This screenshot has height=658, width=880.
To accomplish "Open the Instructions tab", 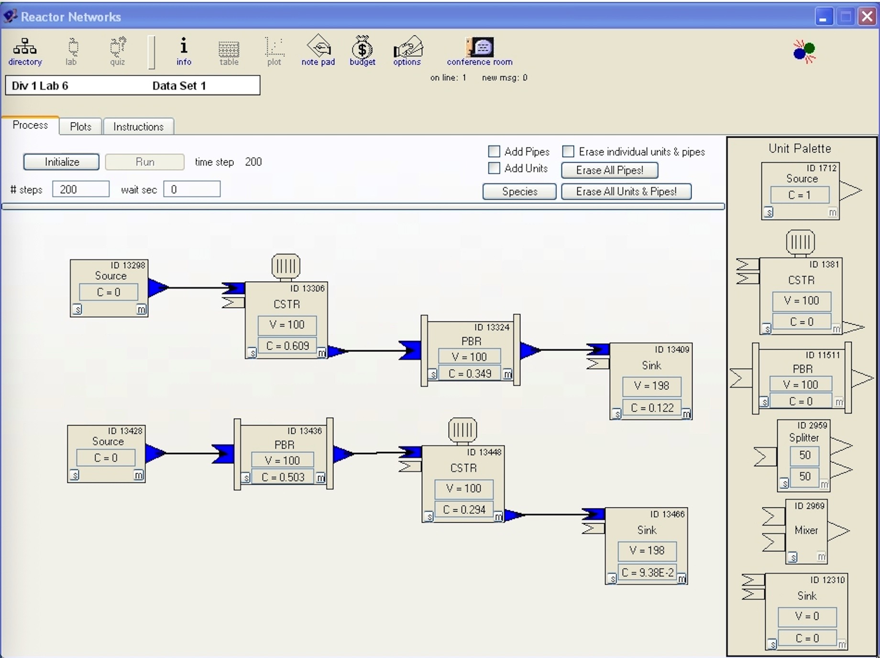I will pyautogui.click(x=138, y=127).
